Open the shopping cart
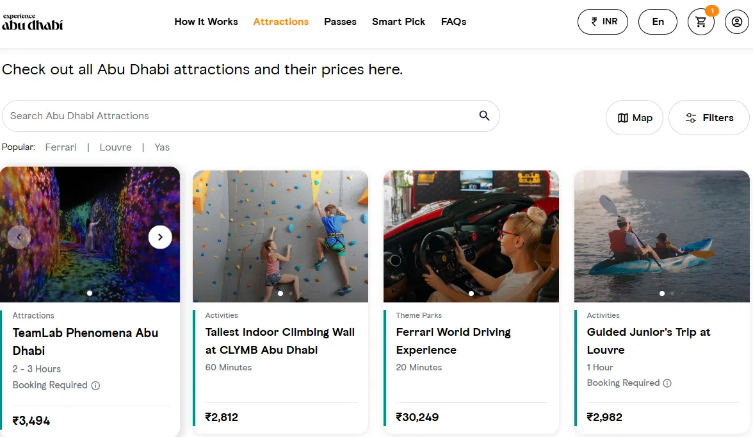This screenshot has height=437, width=753. tap(701, 22)
